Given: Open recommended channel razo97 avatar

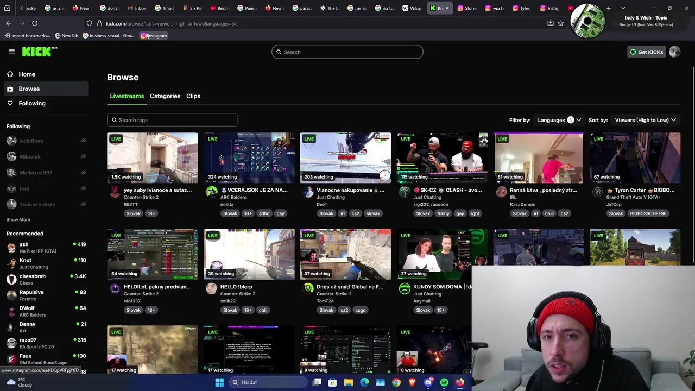Looking at the screenshot, I should coord(11,343).
